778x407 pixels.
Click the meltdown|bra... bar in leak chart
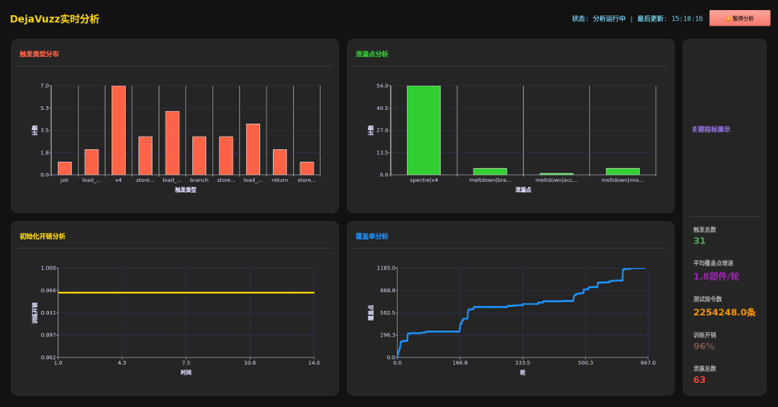(490, 171)
